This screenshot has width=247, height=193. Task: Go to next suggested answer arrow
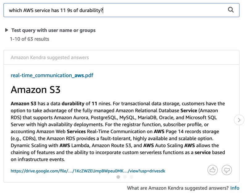tap(239, 120)
